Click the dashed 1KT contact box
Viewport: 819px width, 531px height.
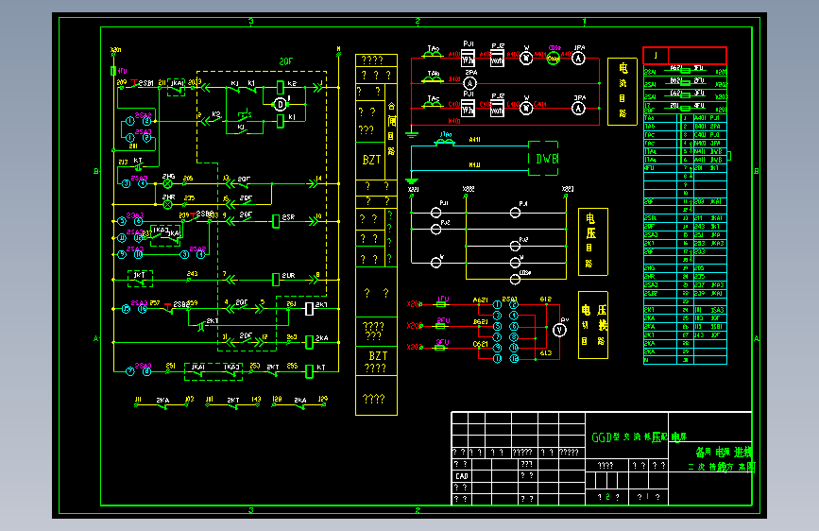tap(141, 279)
